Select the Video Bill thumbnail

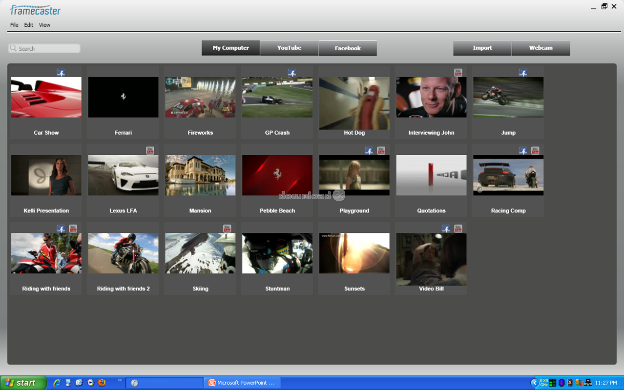pyautogui.click(x=431, y=259)
